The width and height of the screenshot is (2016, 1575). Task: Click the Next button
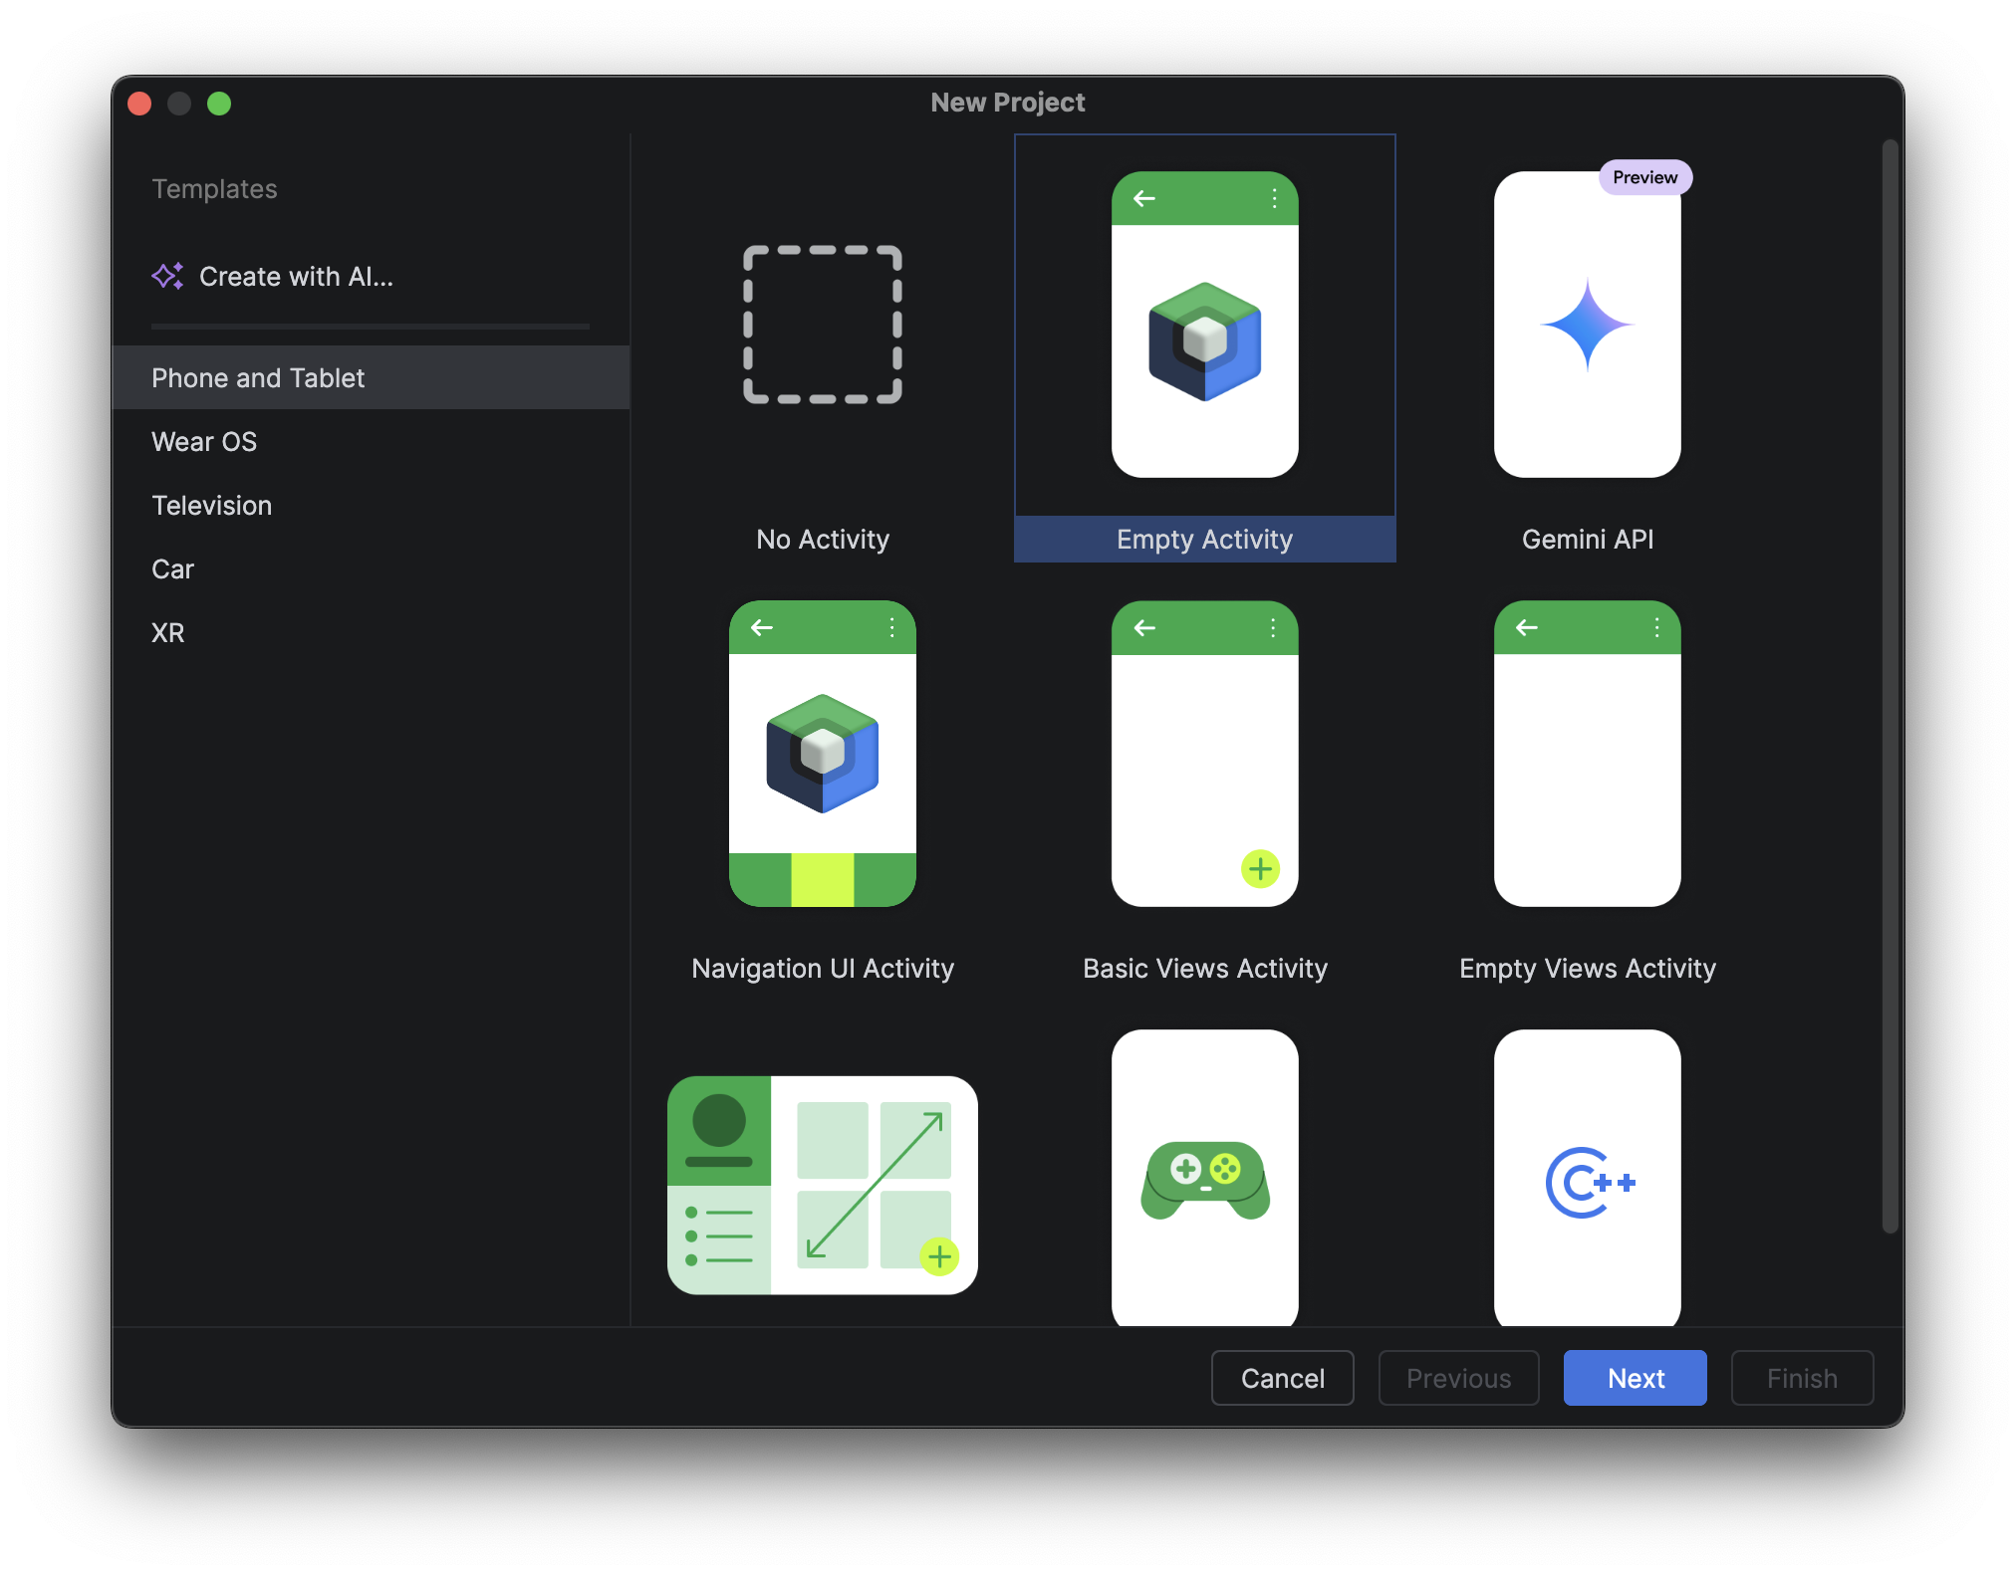(x=1635, y=1378)
